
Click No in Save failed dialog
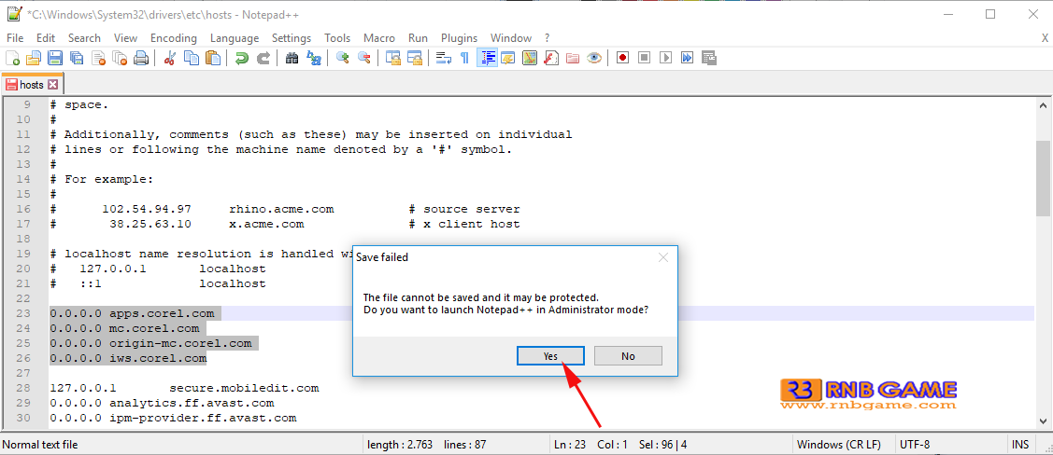click(x=628, y=356)
